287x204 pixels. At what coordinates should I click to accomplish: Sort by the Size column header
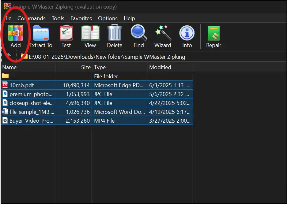[x=74, y=67]
